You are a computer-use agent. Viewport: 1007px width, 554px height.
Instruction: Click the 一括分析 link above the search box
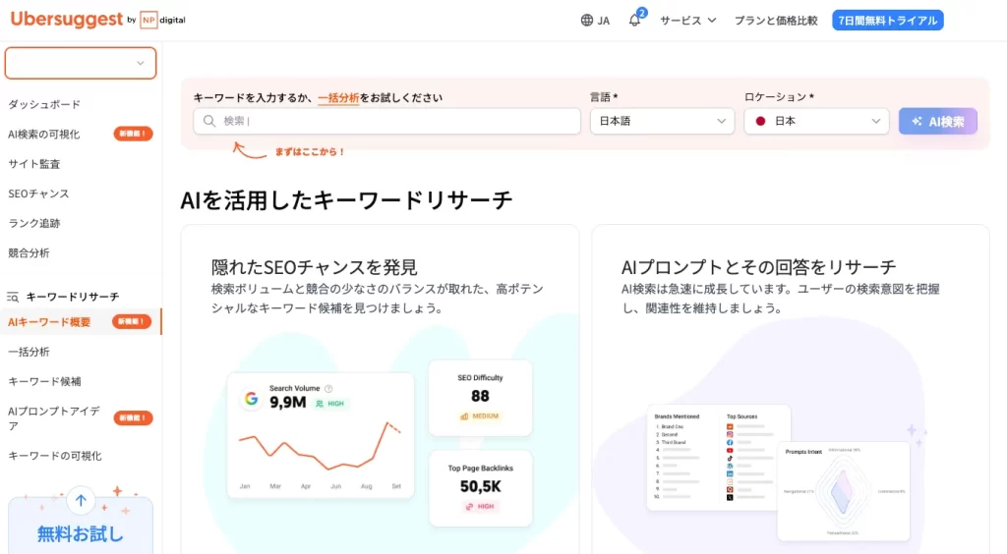(x=338, y=97)
